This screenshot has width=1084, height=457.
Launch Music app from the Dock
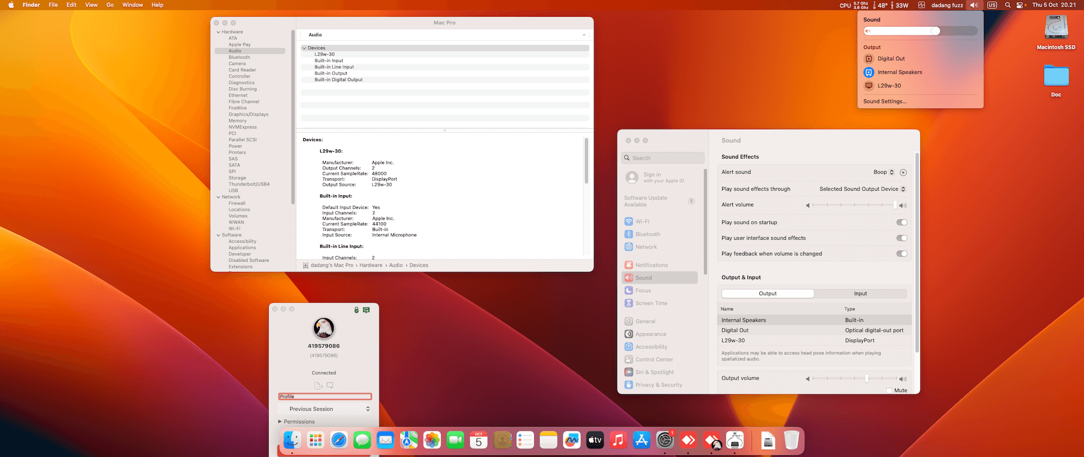coord(618,440)
